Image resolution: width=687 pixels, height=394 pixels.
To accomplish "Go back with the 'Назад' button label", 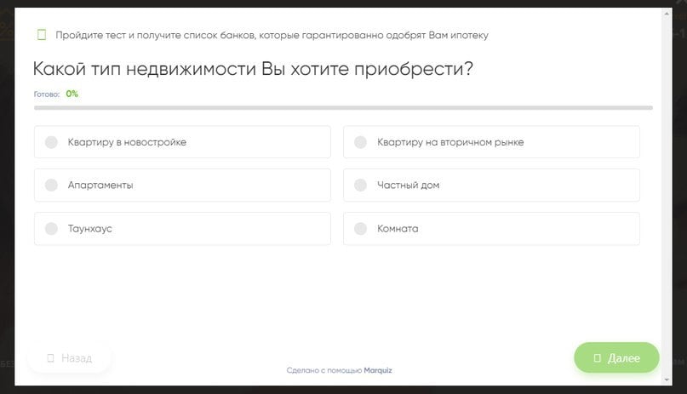I will tap(77, 358).
